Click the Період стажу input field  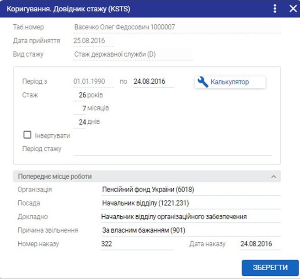point(172,149)
